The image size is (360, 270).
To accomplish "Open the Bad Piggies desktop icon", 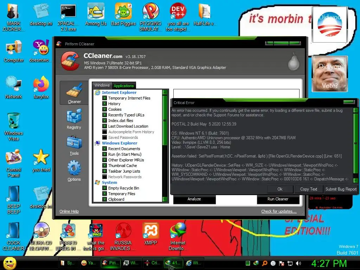I will pyautogui.click(x=123, y=14).
